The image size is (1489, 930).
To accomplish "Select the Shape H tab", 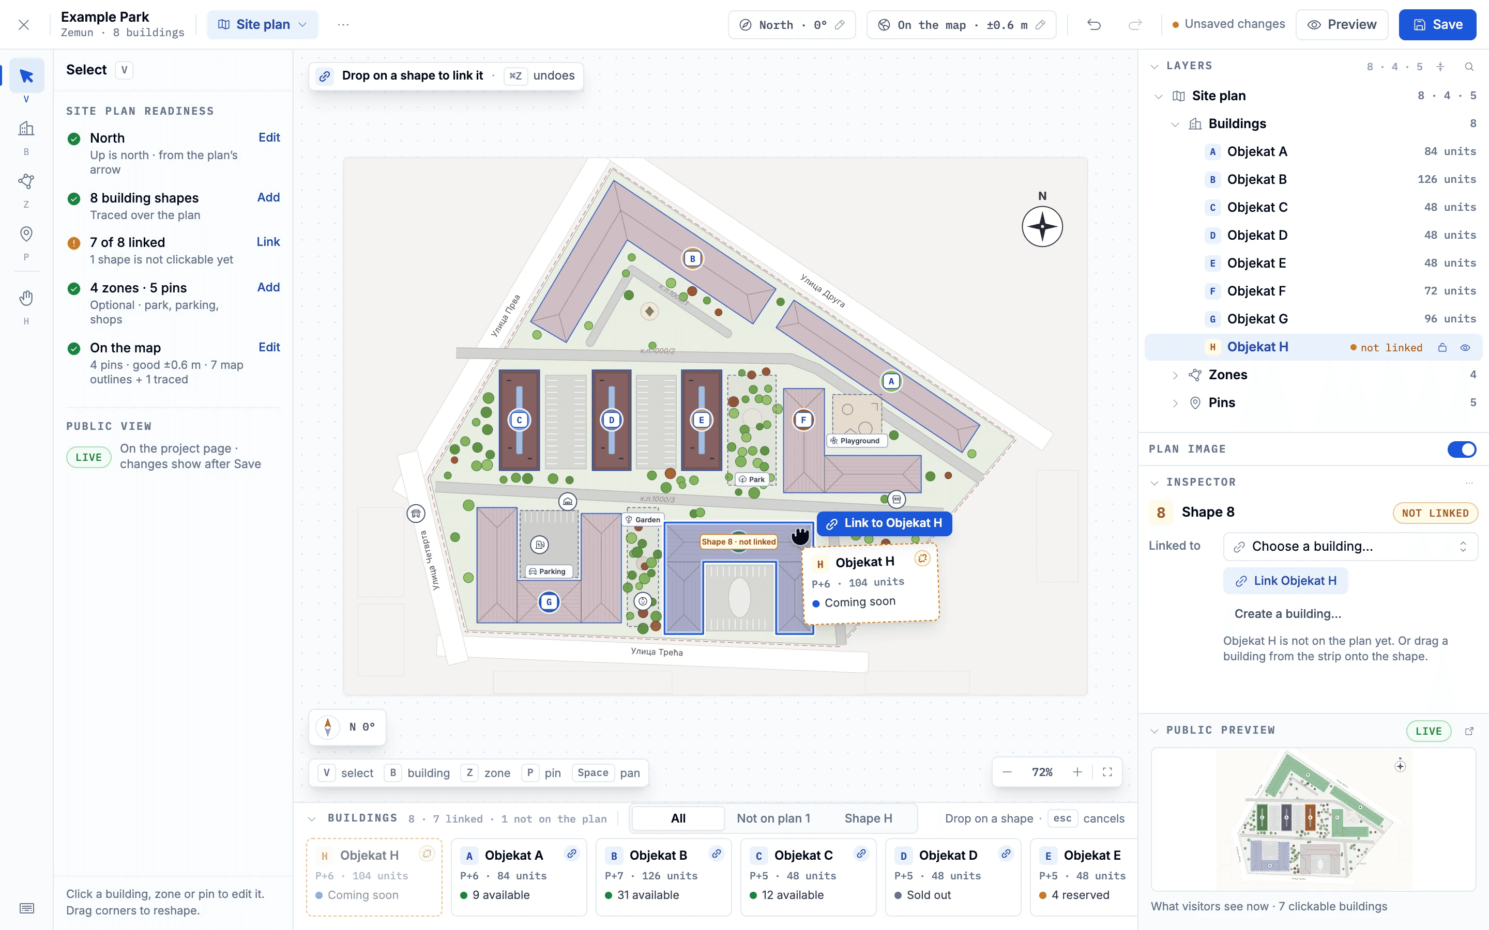I will click(868, 818).
